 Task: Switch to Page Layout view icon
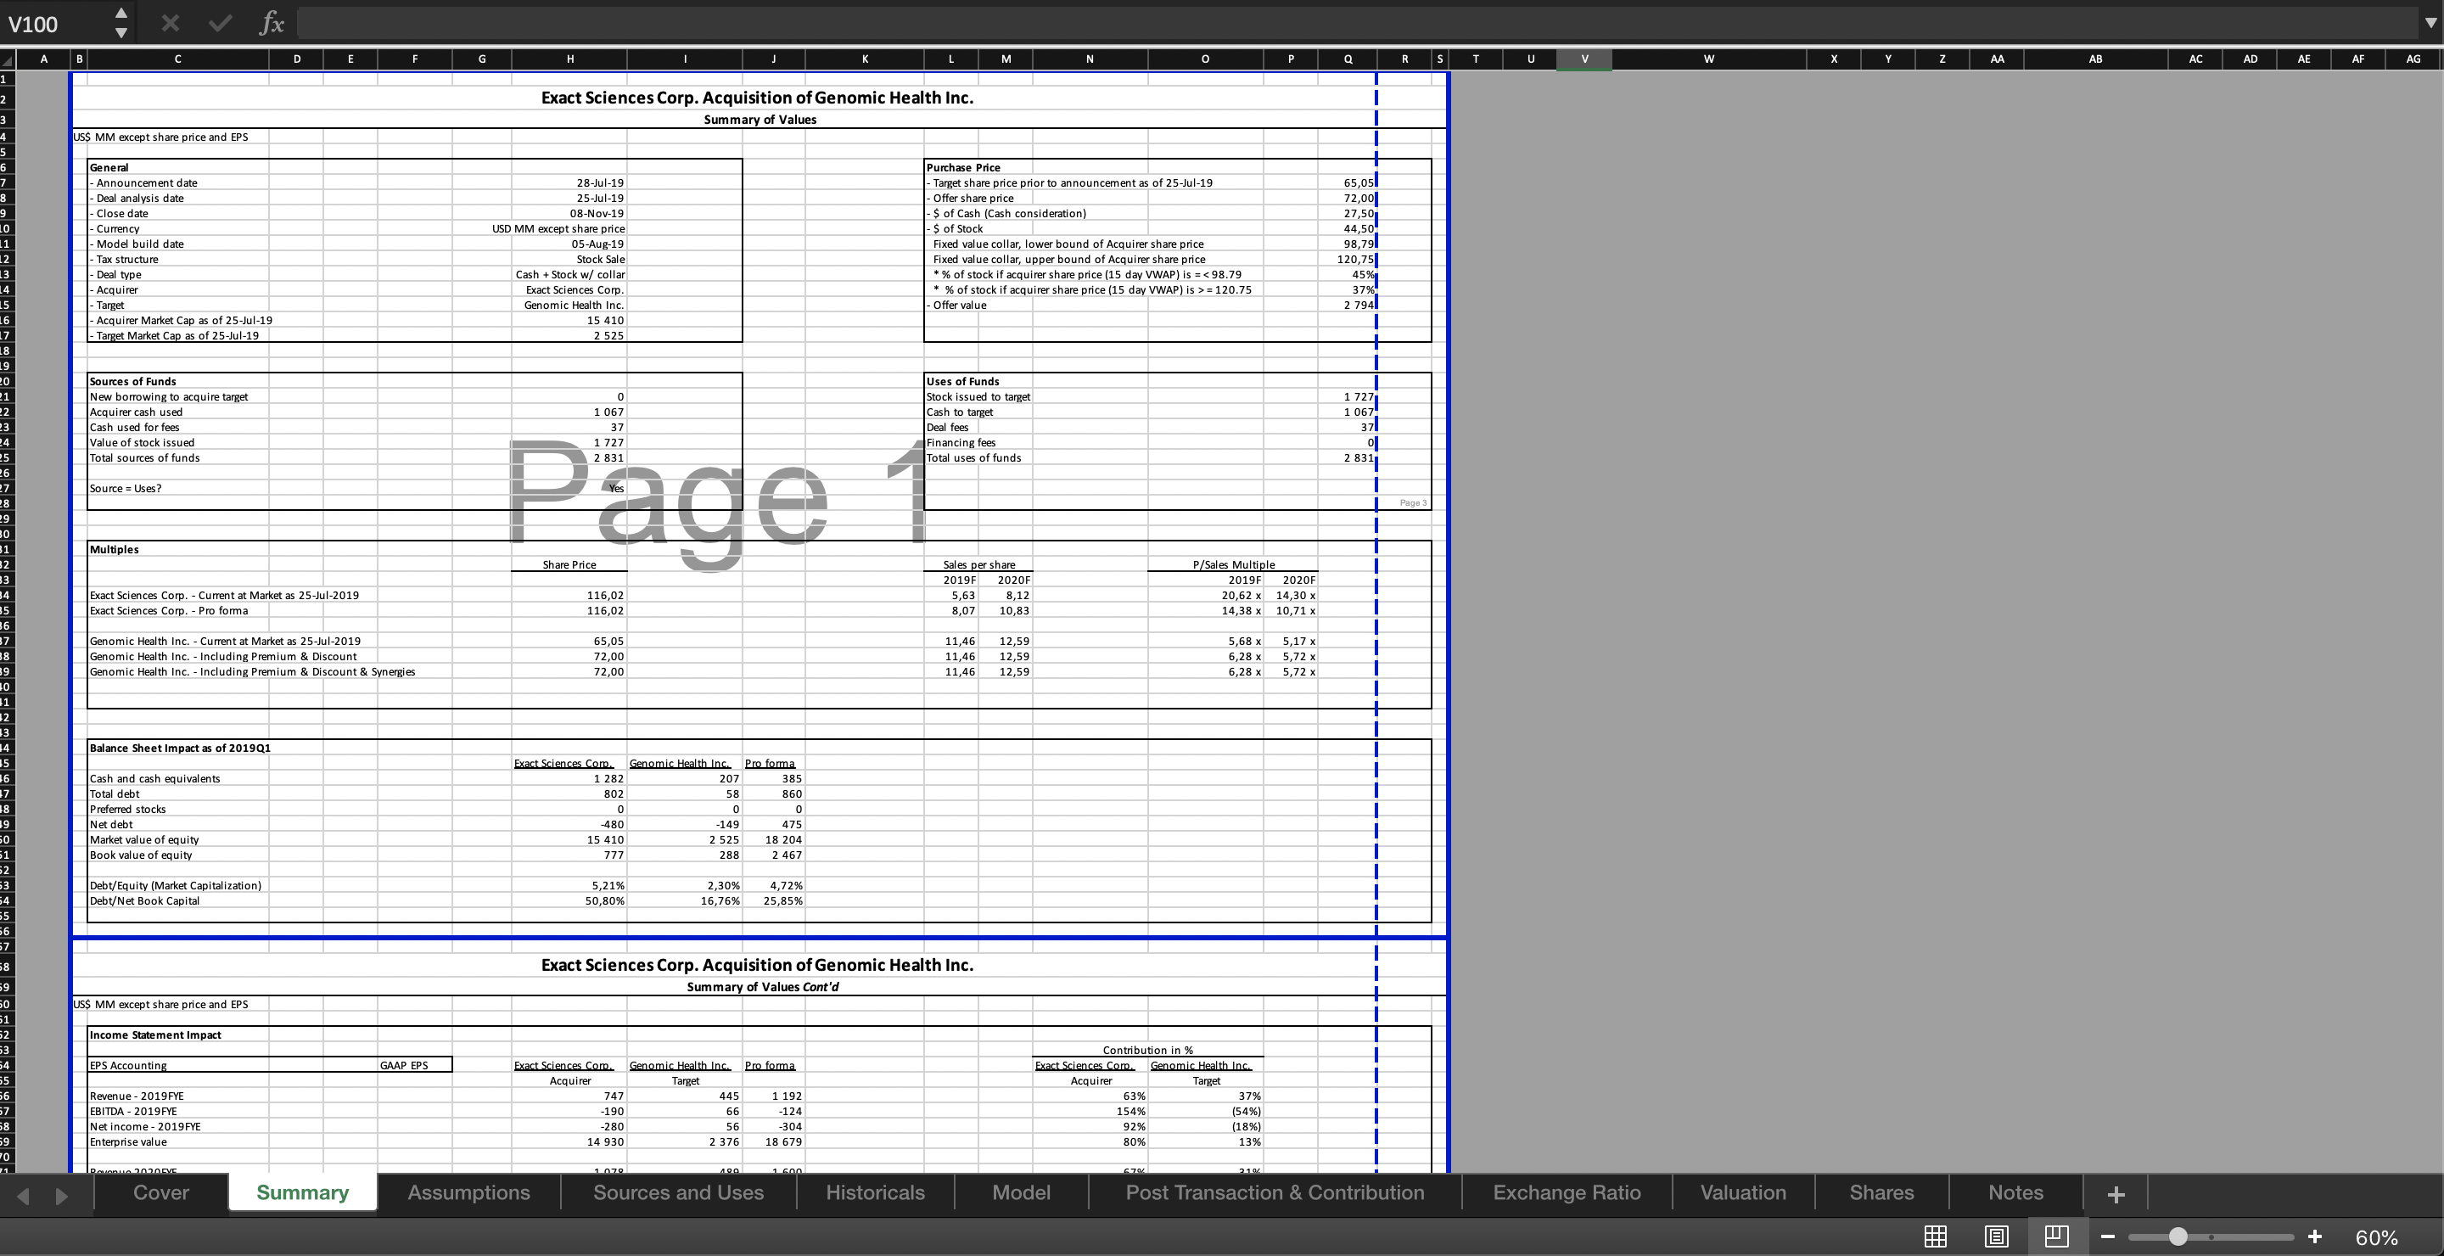(1996, 1236)
